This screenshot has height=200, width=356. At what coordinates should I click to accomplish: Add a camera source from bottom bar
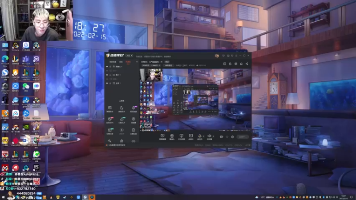(172, 137)
